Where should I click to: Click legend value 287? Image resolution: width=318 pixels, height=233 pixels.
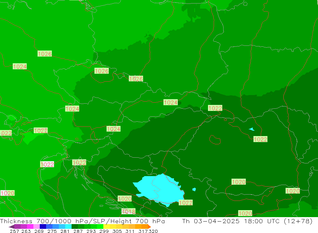[x=78, y=231]
